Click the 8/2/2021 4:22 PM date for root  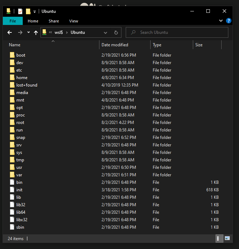(x=118, y=123)
